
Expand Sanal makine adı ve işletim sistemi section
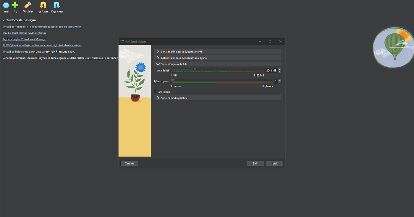click(218, 52)
